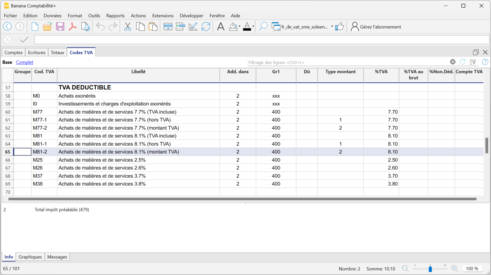Expand the text color dropdown arrow

pos(253,27)
